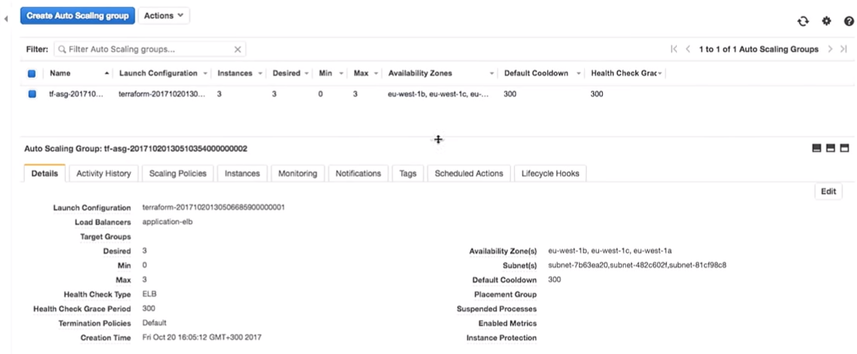857x354 pixels.
Task: Open the Availability Zones column dropdown arrow
Action: (491, 74)
